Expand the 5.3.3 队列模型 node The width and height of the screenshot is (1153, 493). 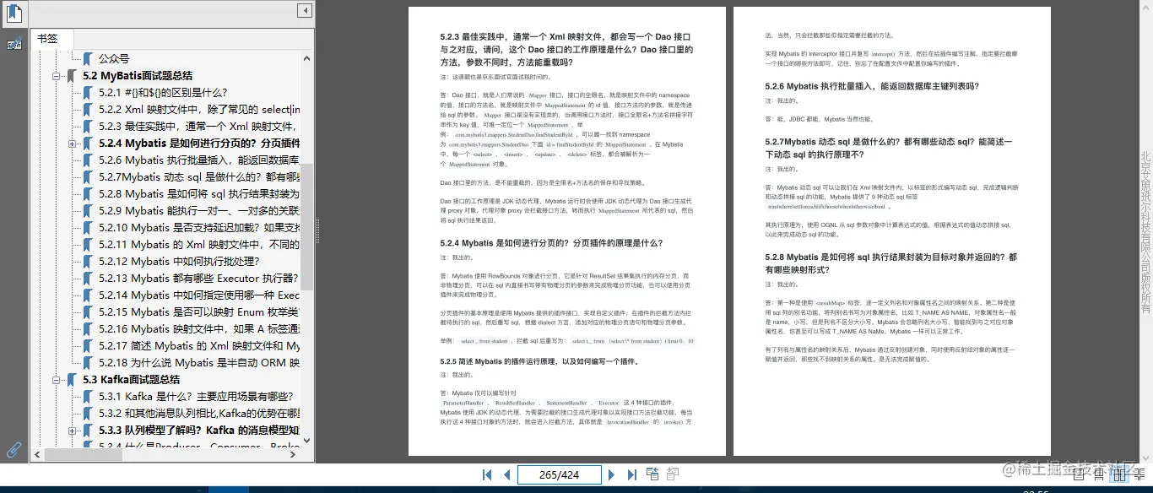pos(73,431)
